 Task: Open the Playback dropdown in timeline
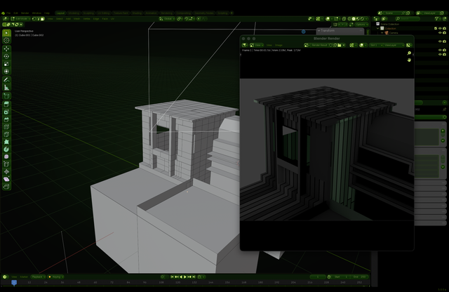point(38,277)
